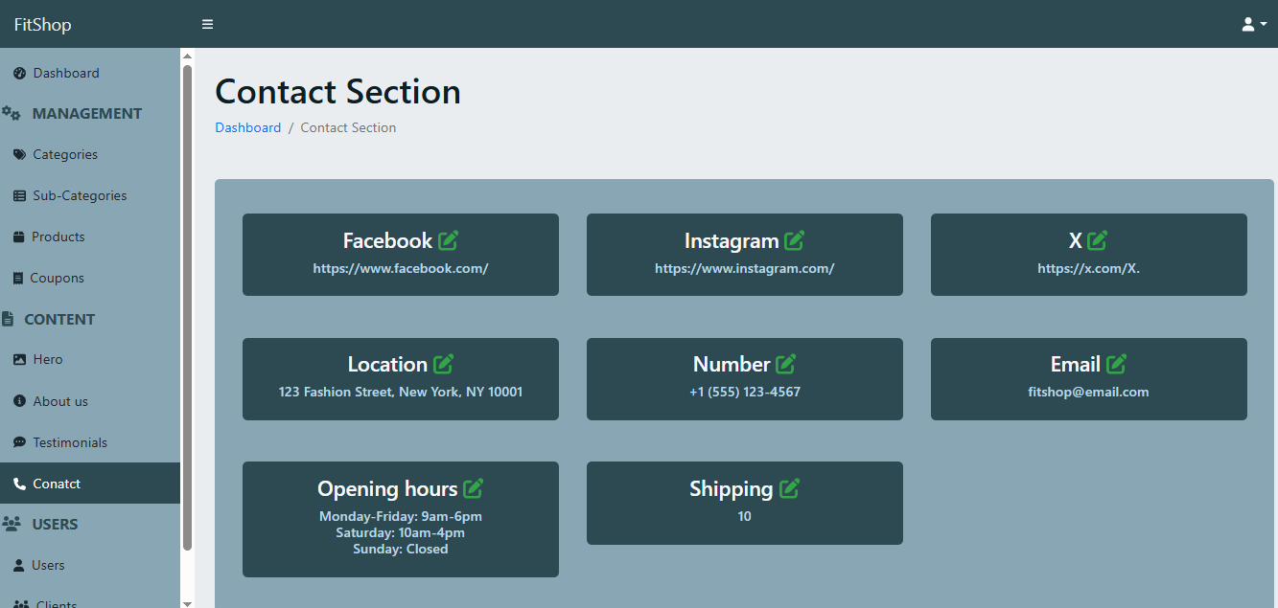Open the user account dropdown
Viewport: 1278px width, 608px height.
click(x=1253, y=24)
